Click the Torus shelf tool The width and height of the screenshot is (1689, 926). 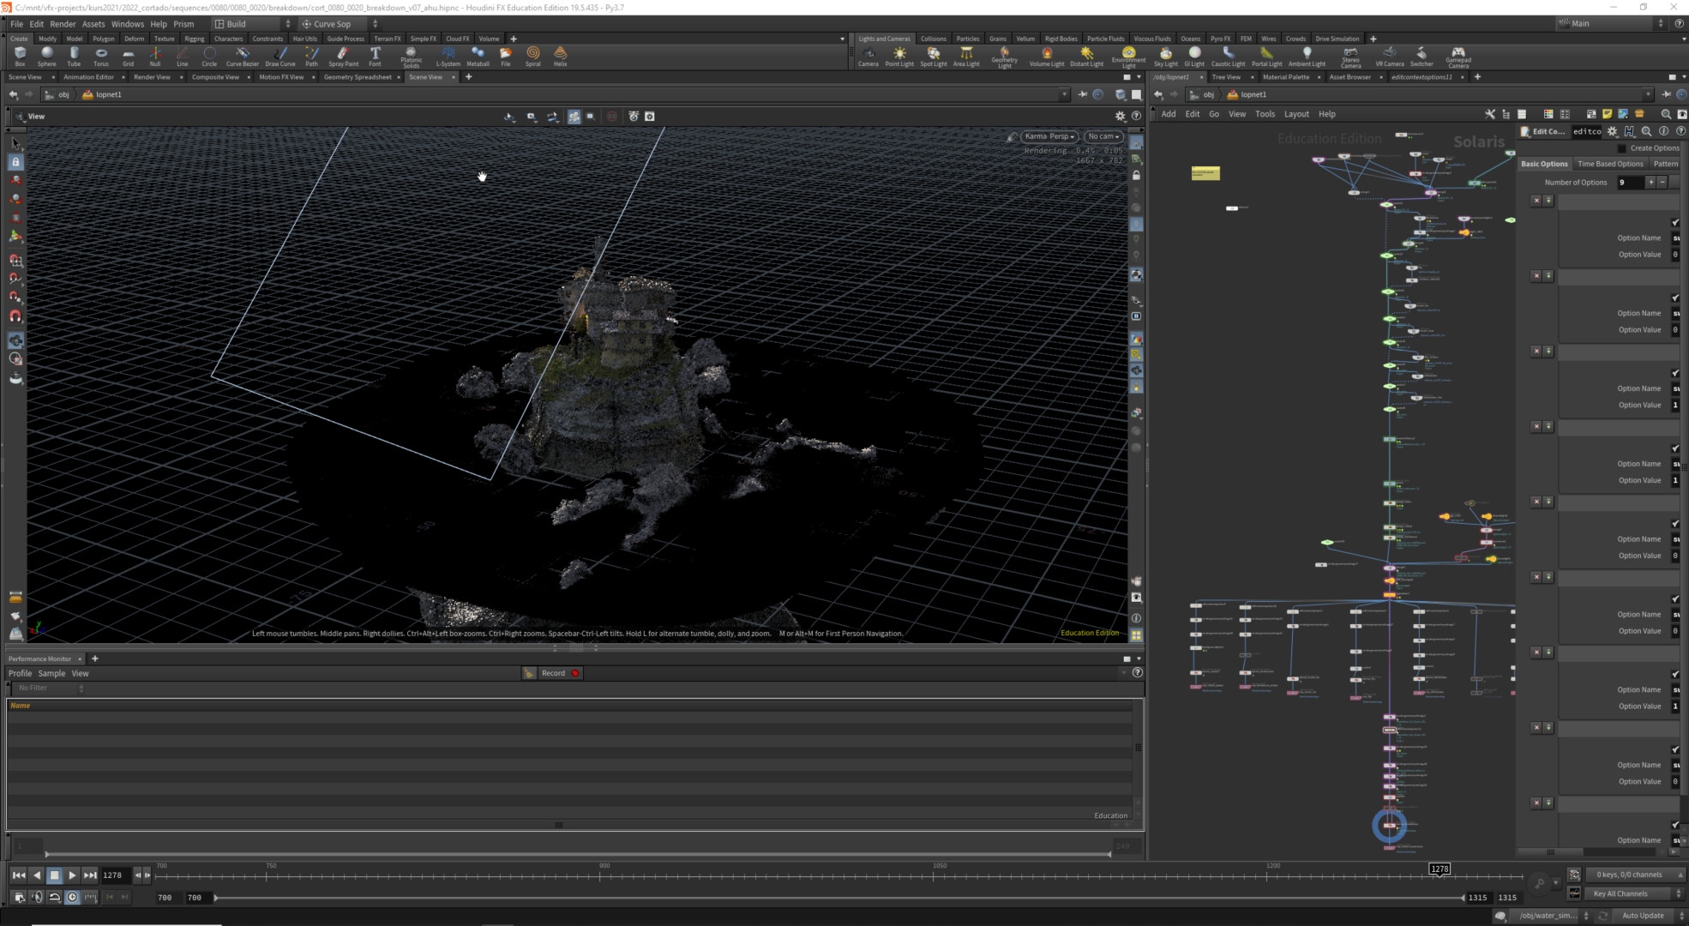pos(100,56)
